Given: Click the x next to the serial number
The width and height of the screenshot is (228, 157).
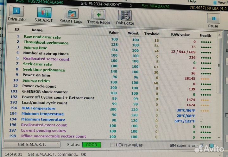Looking at the screenshot, I should (x=131, y=5).
